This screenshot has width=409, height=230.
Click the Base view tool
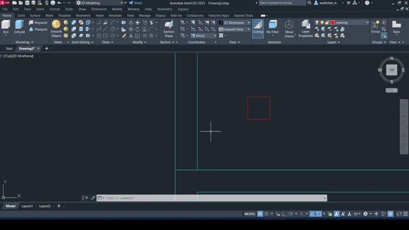(x=396, y=27)
